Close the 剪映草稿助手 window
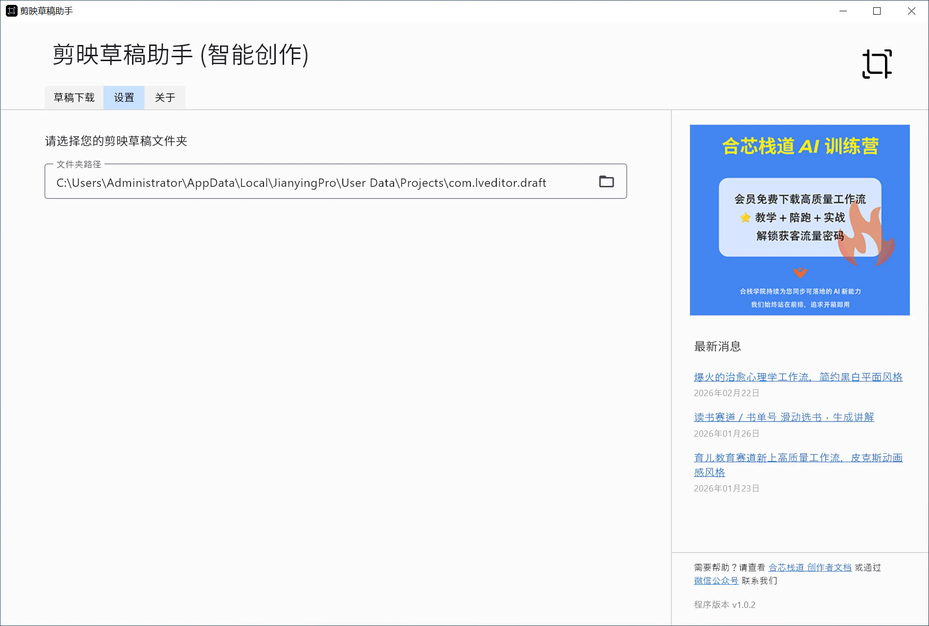The height and width of the screenshot is (626, 929). tap(911, 11)
